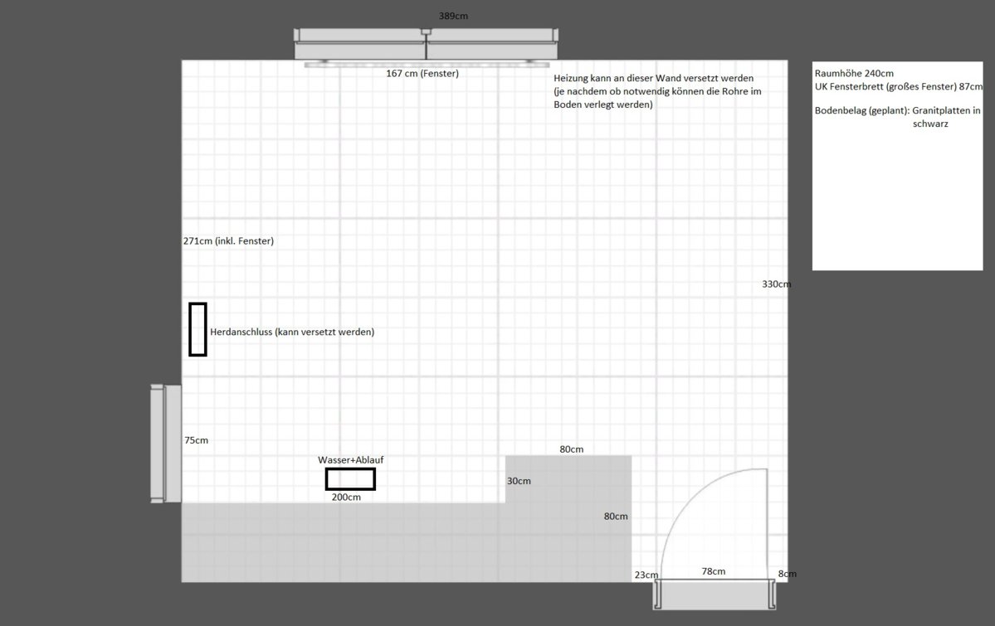Screen dimensions: 995x626
Task: Select the "271cm (inkl. Fenster)" label
Action: (228, 241)
